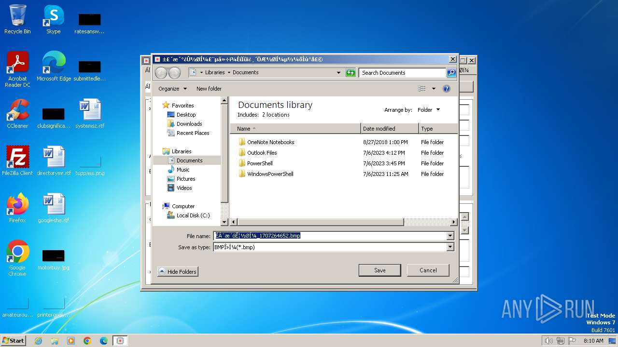Screen dimensions: 618x347
Task: Expand File name dropdown arrow
Action: (450, 236)
